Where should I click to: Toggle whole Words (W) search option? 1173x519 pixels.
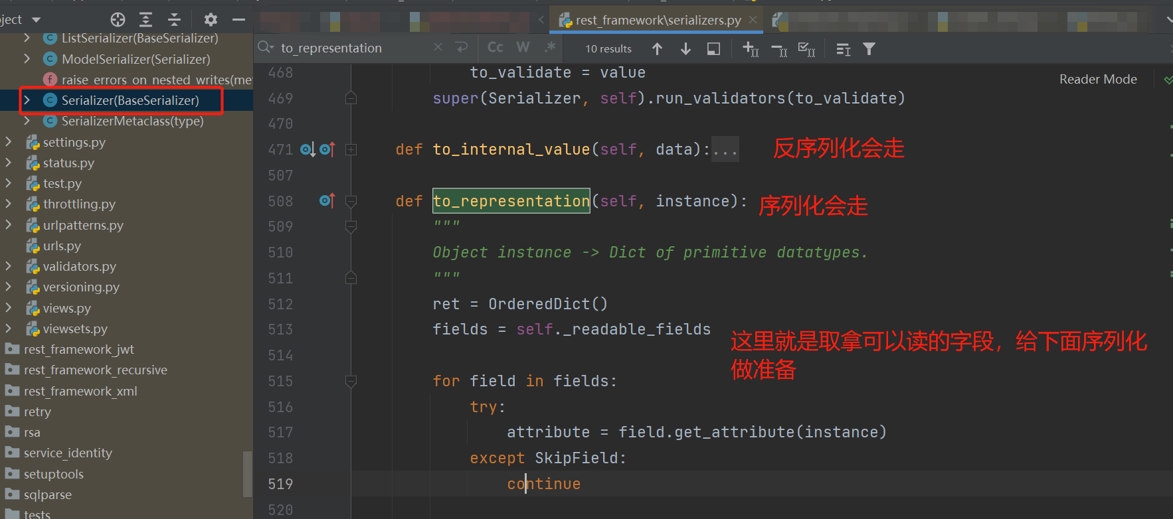click(523, 47)
